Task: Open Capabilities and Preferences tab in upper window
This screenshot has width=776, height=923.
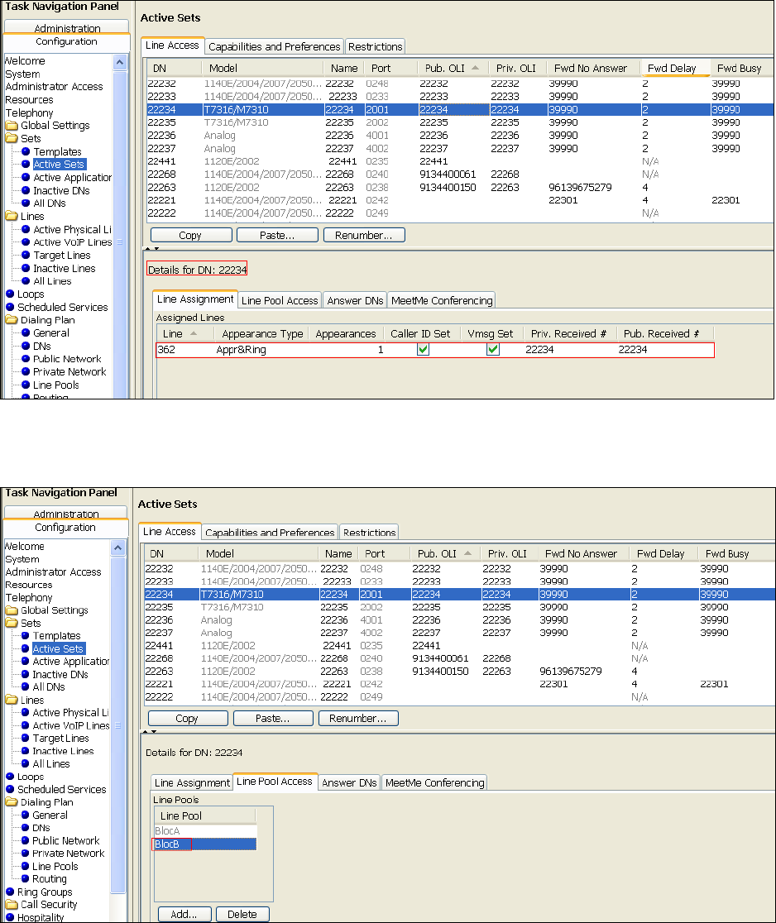Action: [x=274, y=46]
